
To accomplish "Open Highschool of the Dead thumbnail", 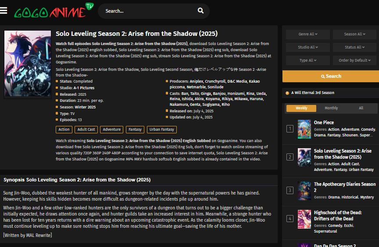I will [304, 219].
